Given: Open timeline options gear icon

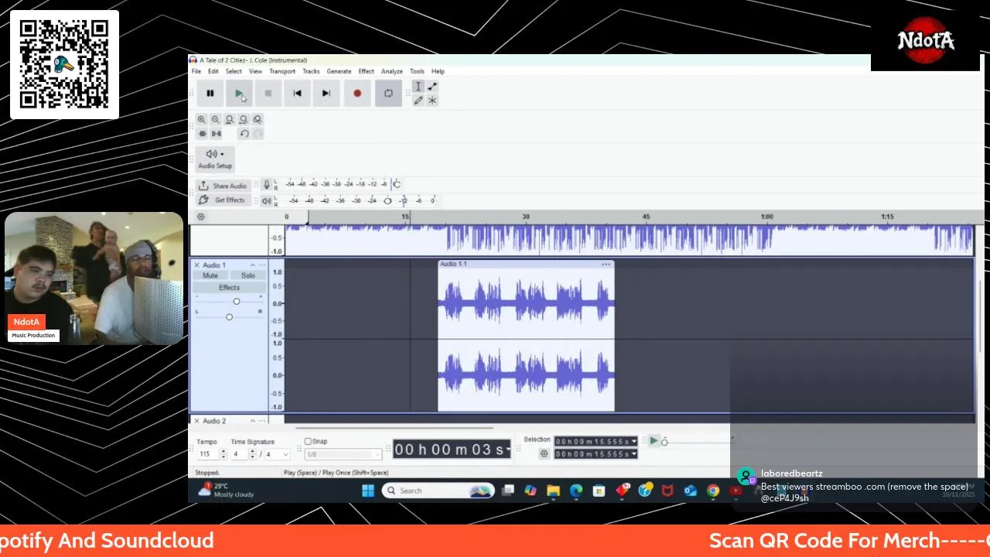Looking at the screenshot, I should 201,217.
